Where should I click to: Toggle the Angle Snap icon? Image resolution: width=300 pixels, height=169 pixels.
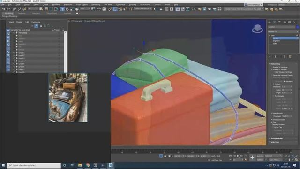[115, 9]
